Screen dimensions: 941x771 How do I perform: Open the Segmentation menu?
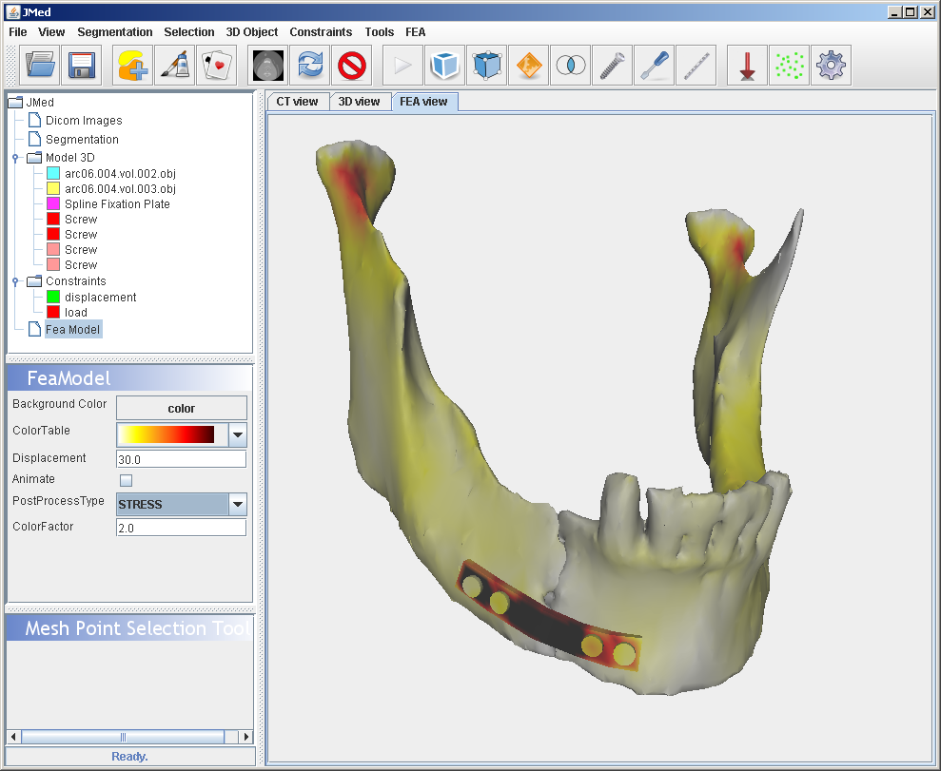coord(114,32)
